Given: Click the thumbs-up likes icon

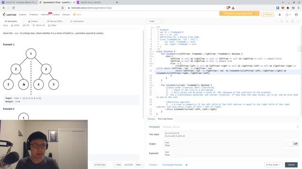Looking at the screenshot, I should [12, 25].
